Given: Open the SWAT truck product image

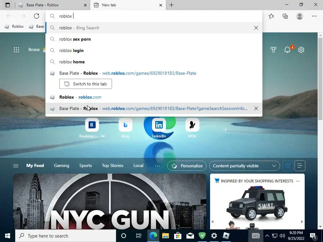Looking at the screenshot, I should (257, 203).
